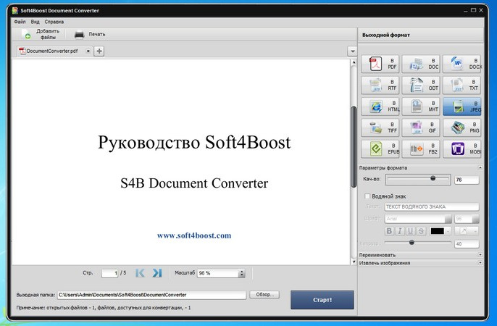
Task: Select the PDF output format
Action: (380, 64)
